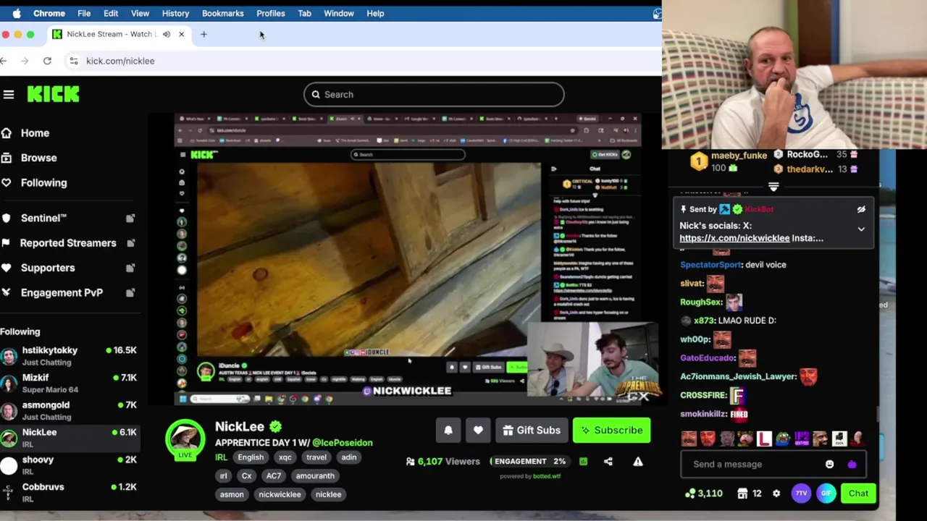Click the green Chat send button
The width and height of the screenshot is (927, 521).
click(x=858, y=494)
